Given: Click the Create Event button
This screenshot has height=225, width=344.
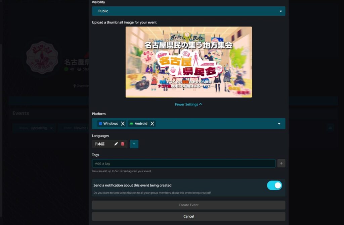Looking at the screenshot, I should 188,205.
